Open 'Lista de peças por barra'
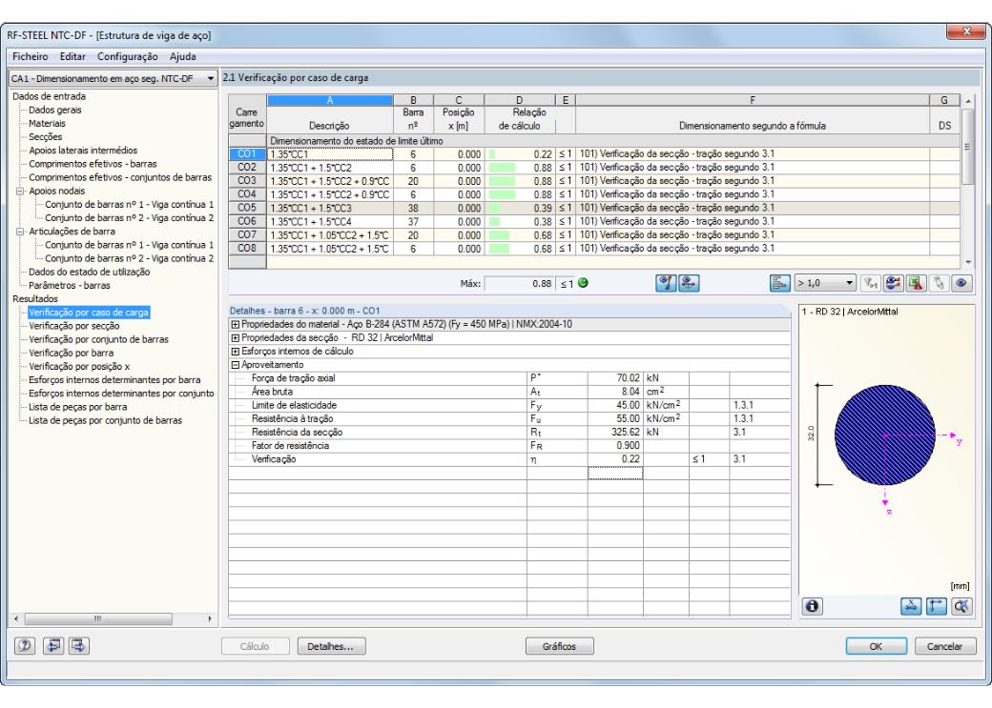 pyautogui.click(x=78, y=407)
